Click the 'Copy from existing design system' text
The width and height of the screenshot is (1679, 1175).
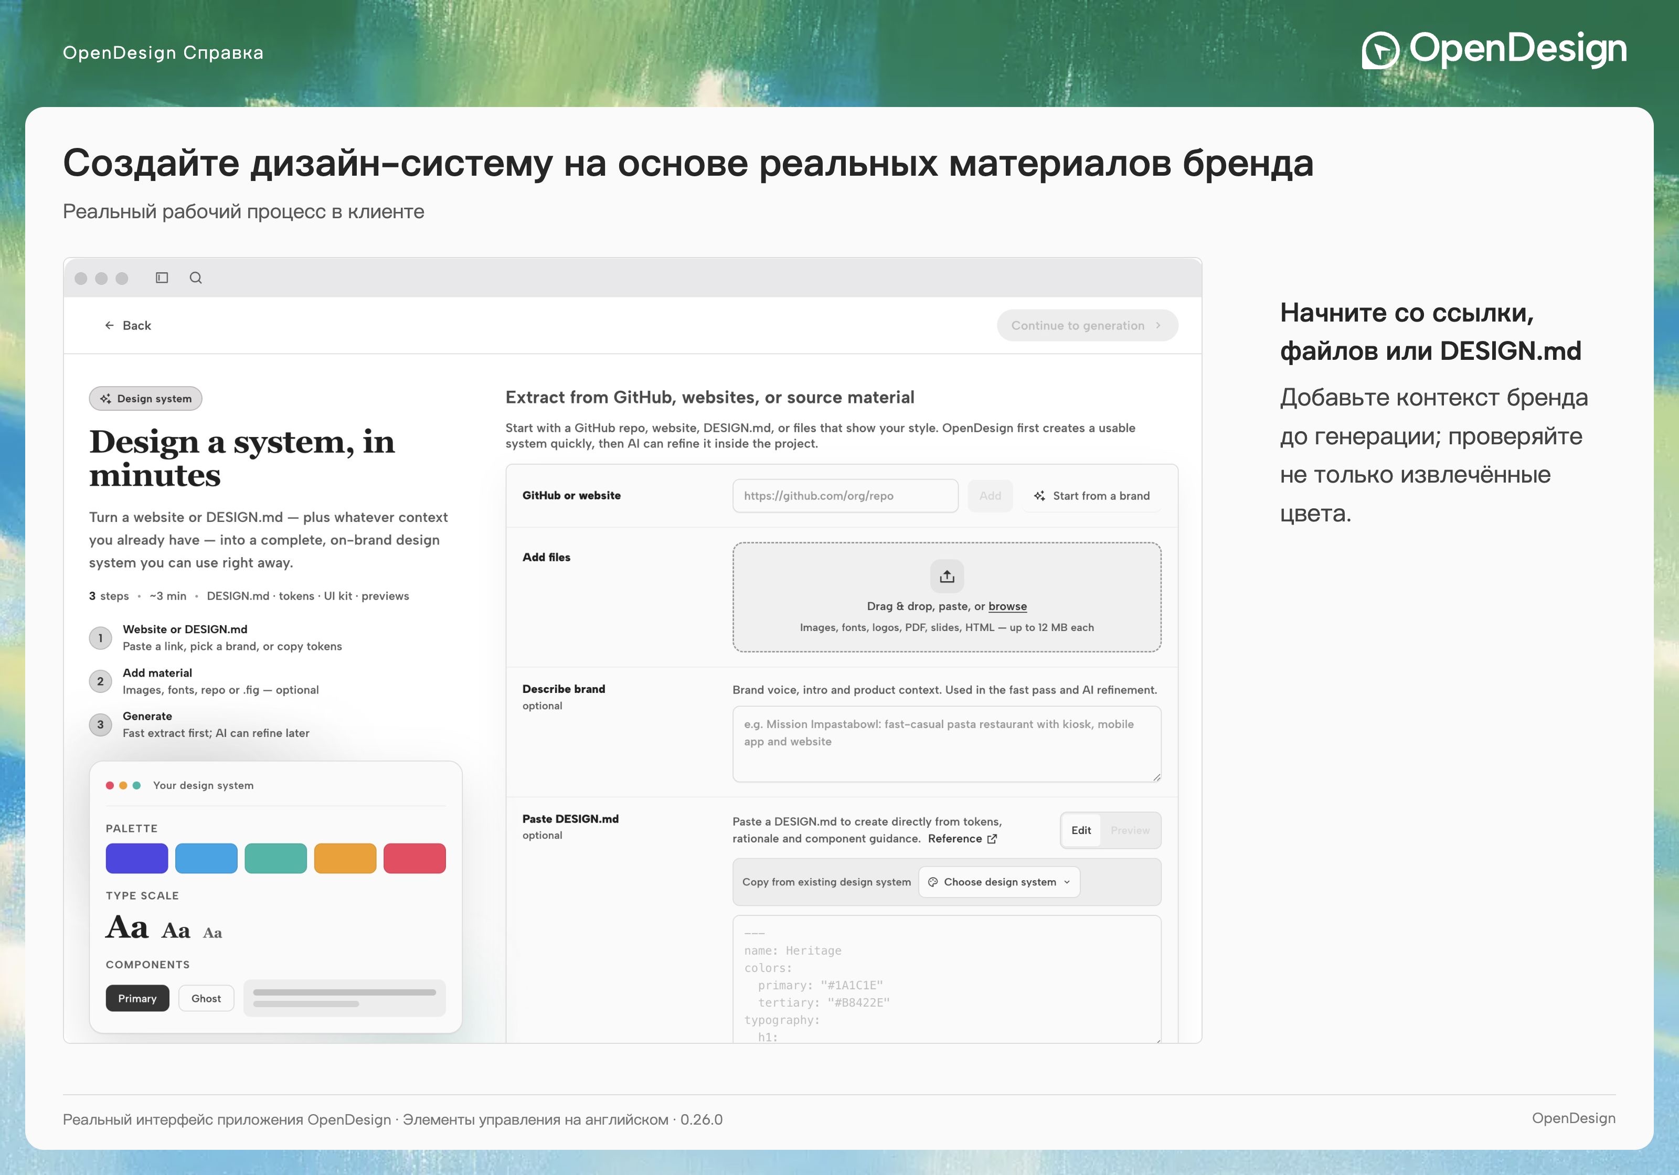point(826,882)
